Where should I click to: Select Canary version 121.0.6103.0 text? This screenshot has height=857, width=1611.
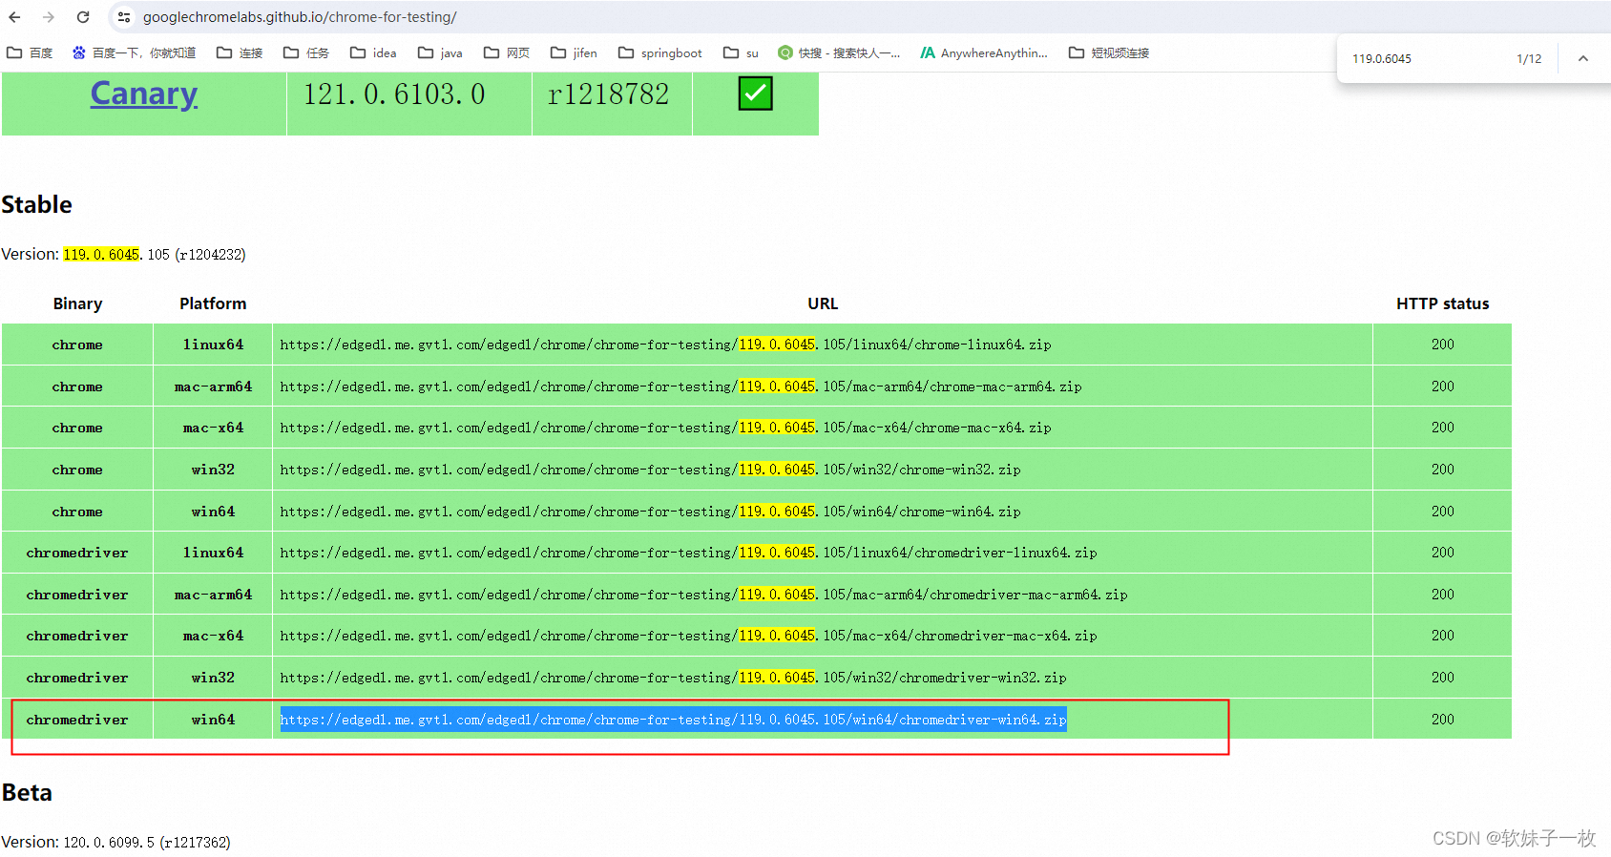pos(394,94)
